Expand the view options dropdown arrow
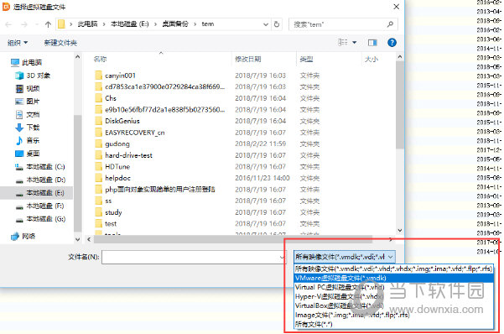 (x=354, y=43)
